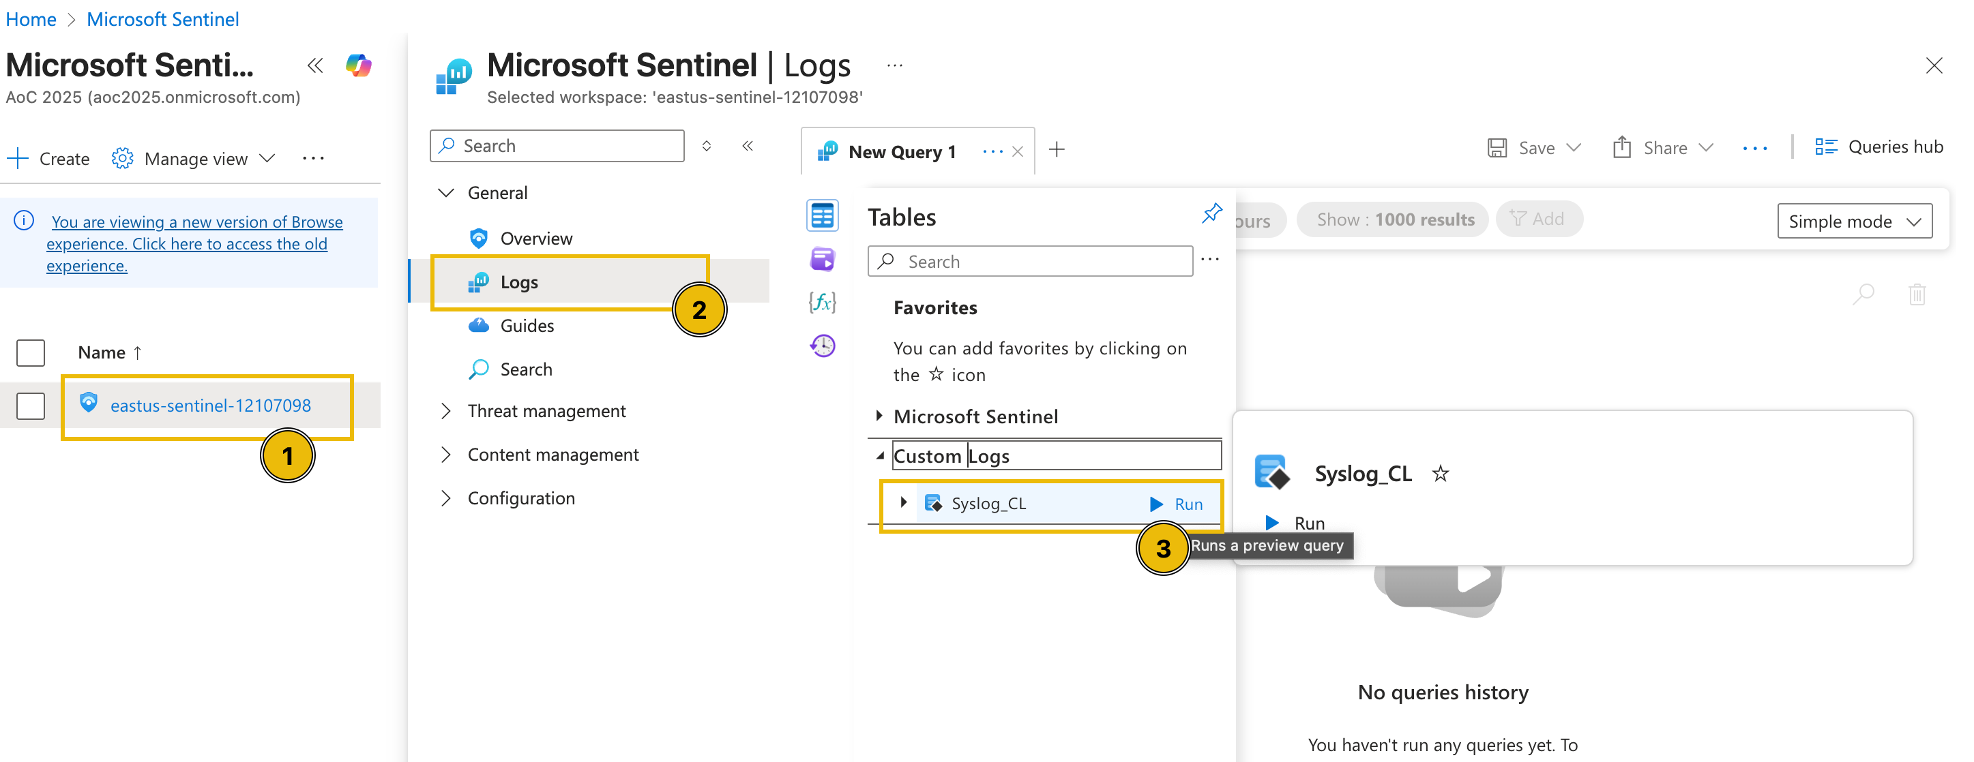Click the Queries hub icon
The width and height of the screenshot is (1974, 762).
pos(1827,147)
